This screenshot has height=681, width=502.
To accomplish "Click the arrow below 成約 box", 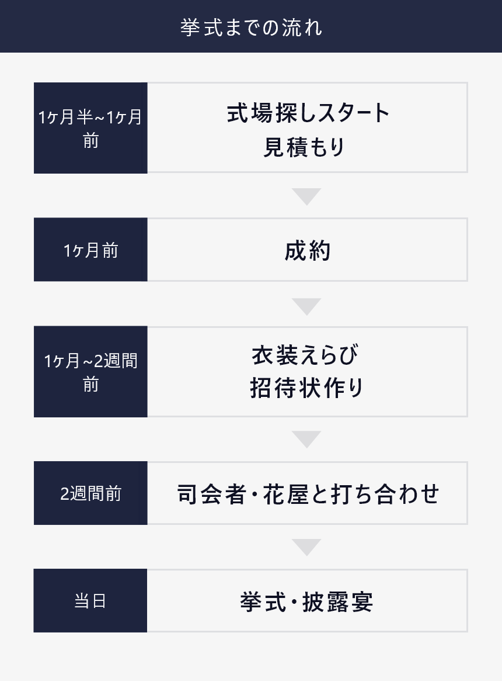I will [306, 307].
